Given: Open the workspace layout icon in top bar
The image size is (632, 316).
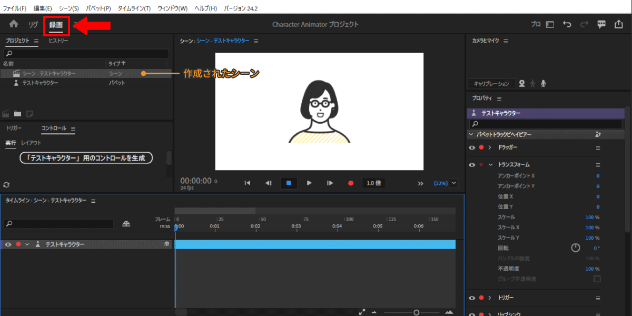Looking at the screenshot, I should [x=550, y=24].
